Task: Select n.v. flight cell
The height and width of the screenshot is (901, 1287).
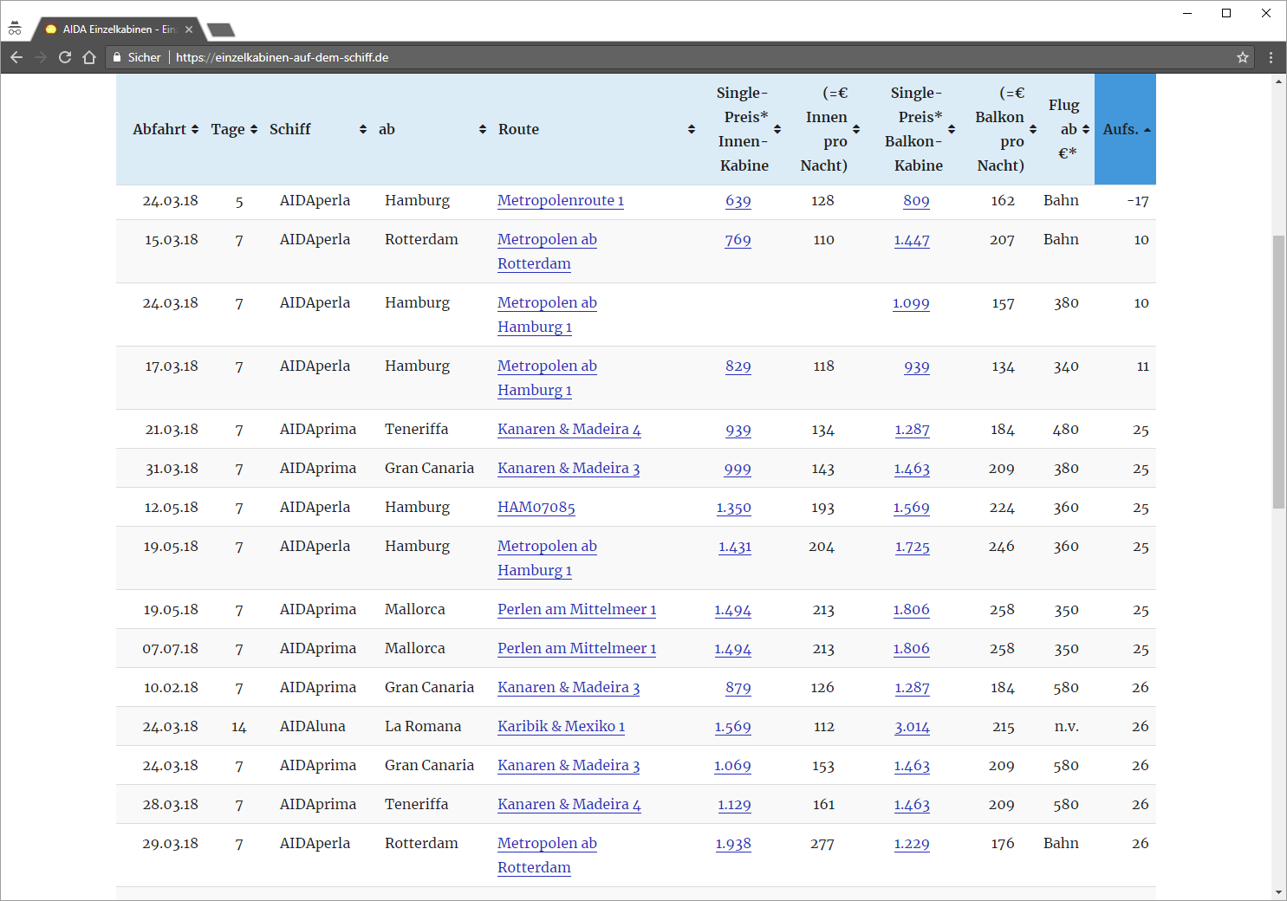Action: pyautogui.click(x=1066, y=726)
